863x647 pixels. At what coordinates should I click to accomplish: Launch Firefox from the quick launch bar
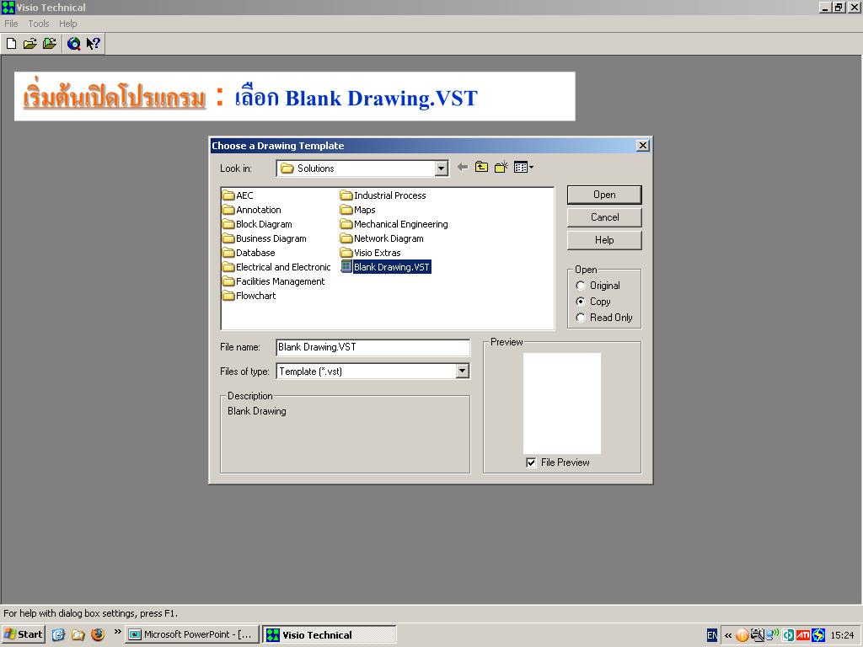[x=98, y=634]
